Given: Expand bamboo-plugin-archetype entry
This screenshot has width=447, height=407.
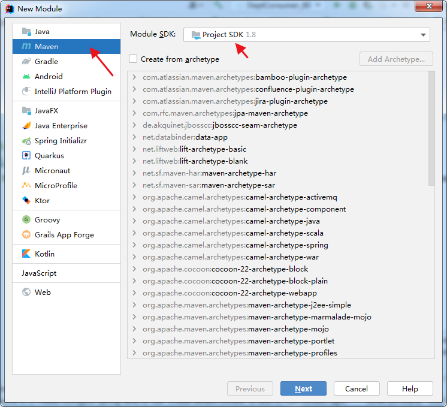Looking at the screenshot, I should 134,77.
